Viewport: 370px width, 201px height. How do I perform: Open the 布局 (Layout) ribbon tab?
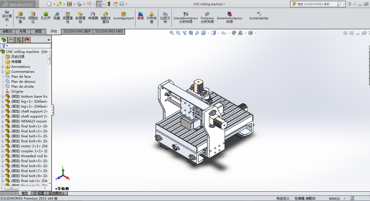coord(23,31)
